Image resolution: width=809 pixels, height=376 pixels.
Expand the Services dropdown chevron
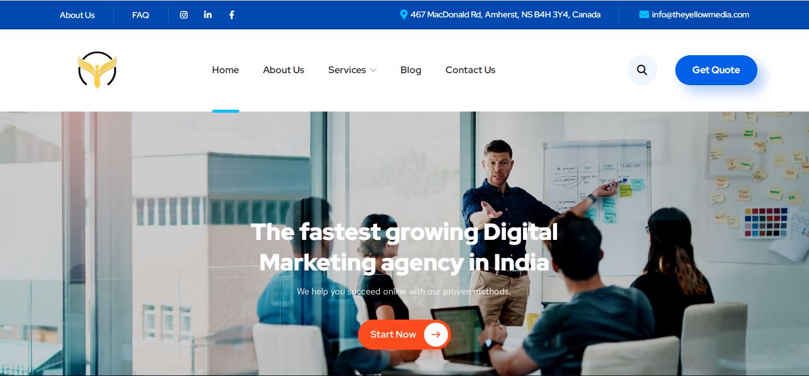click(x=373, y=70)
